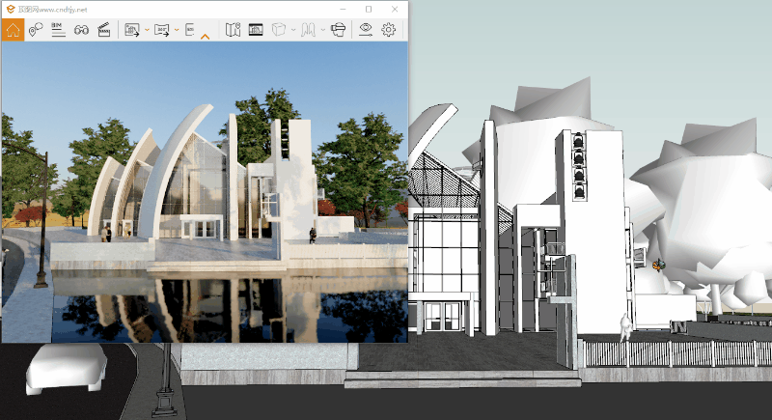Click the 360 panorama export icon
Image resolution: width=772 pixels, height=420 pixels.
[162, 30]
